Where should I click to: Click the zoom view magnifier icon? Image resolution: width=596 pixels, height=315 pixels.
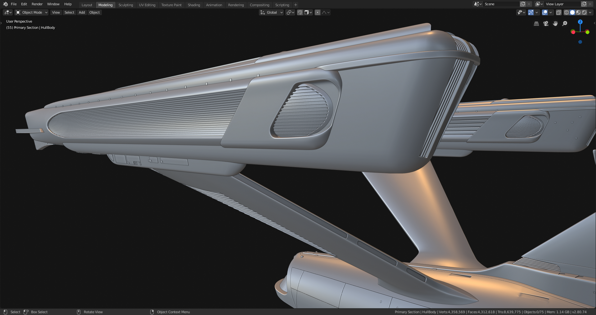point(565,24)
